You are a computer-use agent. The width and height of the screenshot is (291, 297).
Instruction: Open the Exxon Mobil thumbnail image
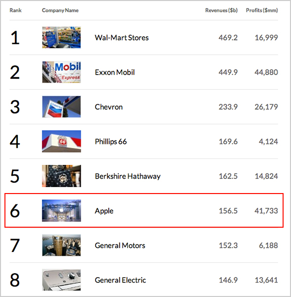[x=61, y=72]
